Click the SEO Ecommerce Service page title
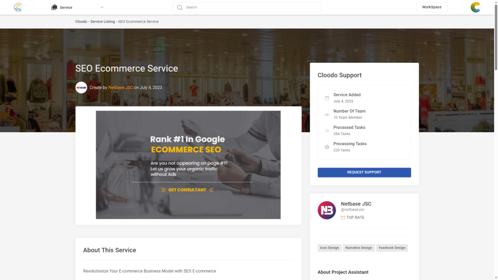Image resolution: width=498 pixels, height=280 pixels. pyautogui.click(x=127, y=68)
